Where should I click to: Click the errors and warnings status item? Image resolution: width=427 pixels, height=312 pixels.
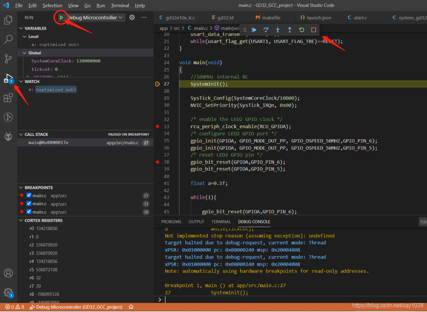(15, 307)
